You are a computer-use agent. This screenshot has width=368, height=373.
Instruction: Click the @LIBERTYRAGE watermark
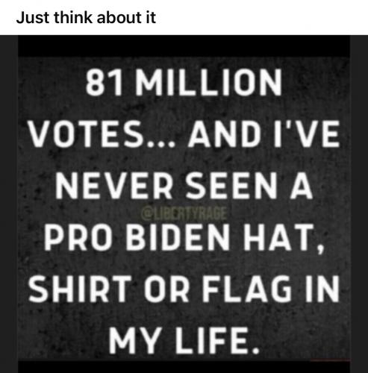coord(184,214)
